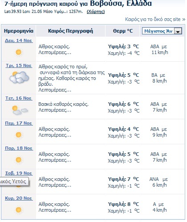Click the sun icon for Friday 18 Nov
Screen dimensions: 187x222
[19, 160]
